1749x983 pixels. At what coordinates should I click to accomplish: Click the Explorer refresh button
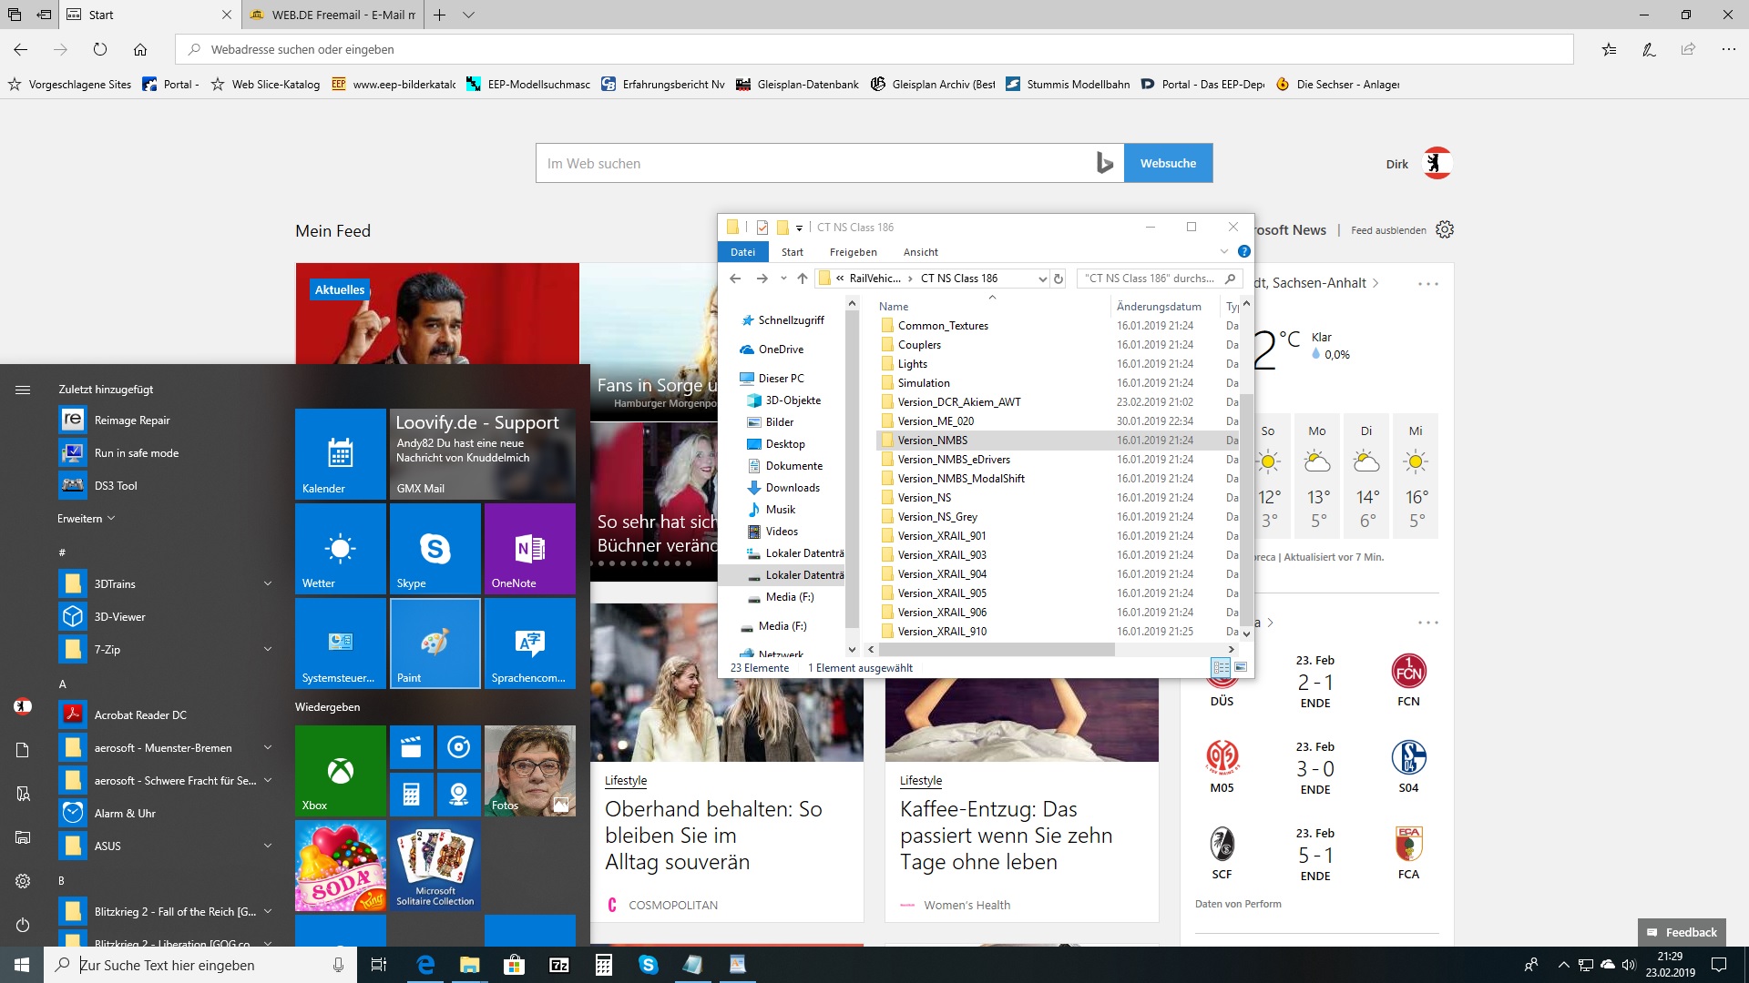pyautogui.click(x=1059, y=279)
